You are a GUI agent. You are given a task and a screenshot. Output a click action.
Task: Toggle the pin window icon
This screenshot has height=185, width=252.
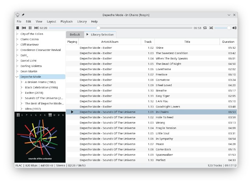(x=23, y=15)
